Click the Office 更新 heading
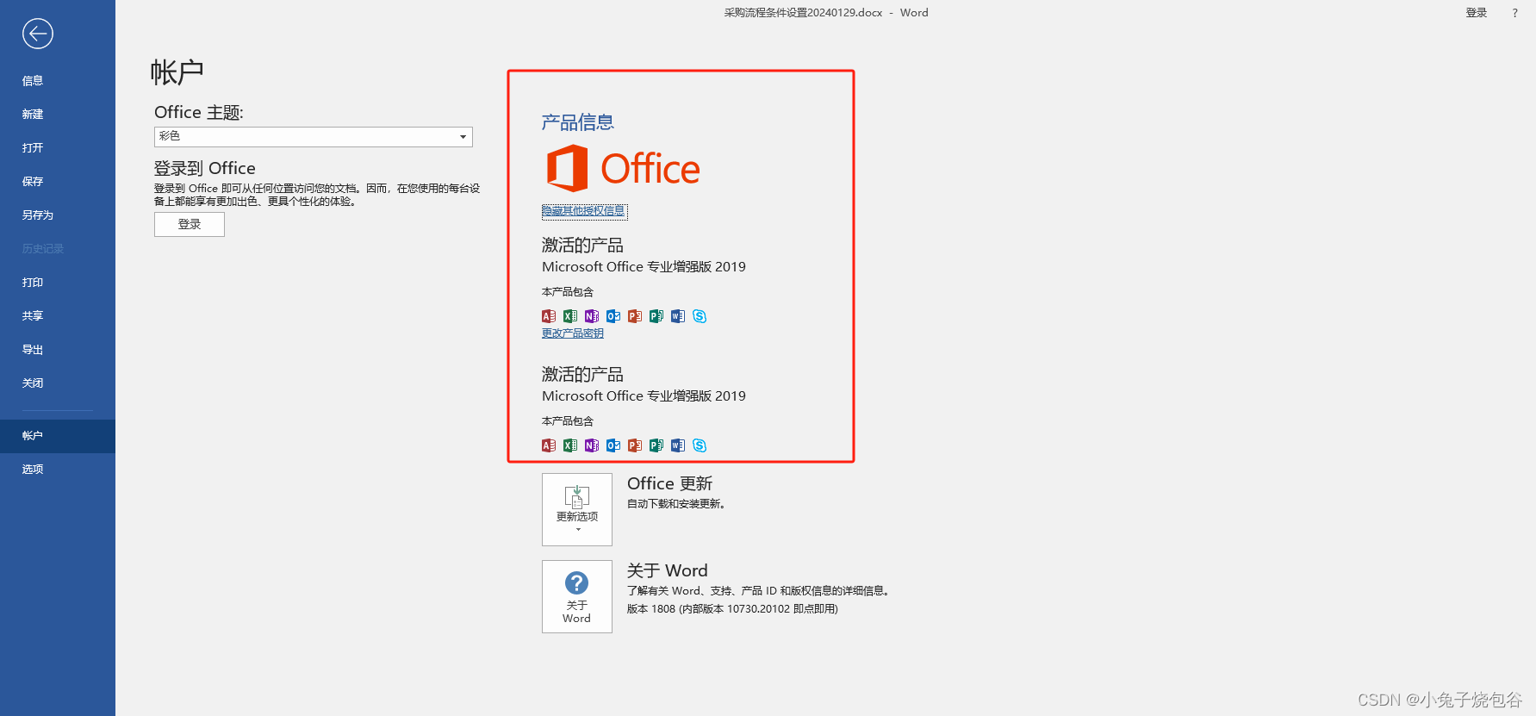The image size is (1536, 716). coord(670,483)
